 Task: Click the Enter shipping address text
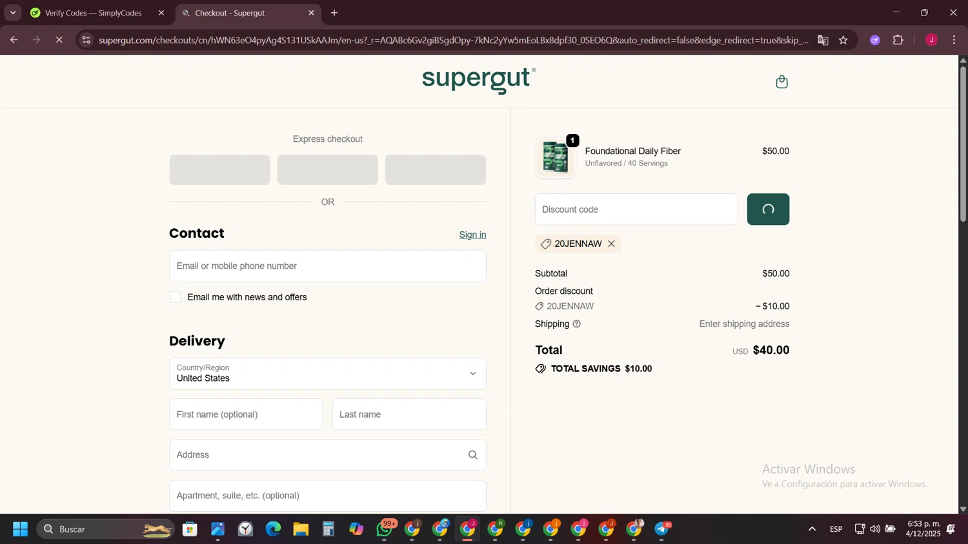(744, 324)
